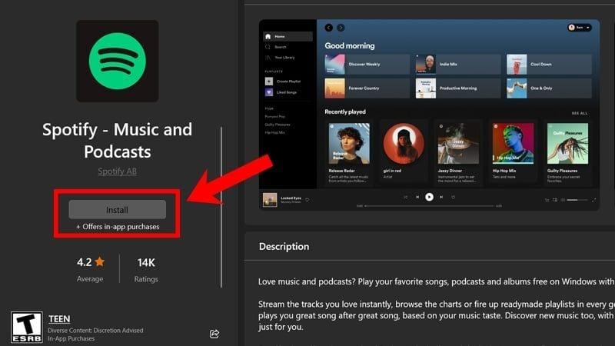Click play button in preview player bar

coord(430,197)
